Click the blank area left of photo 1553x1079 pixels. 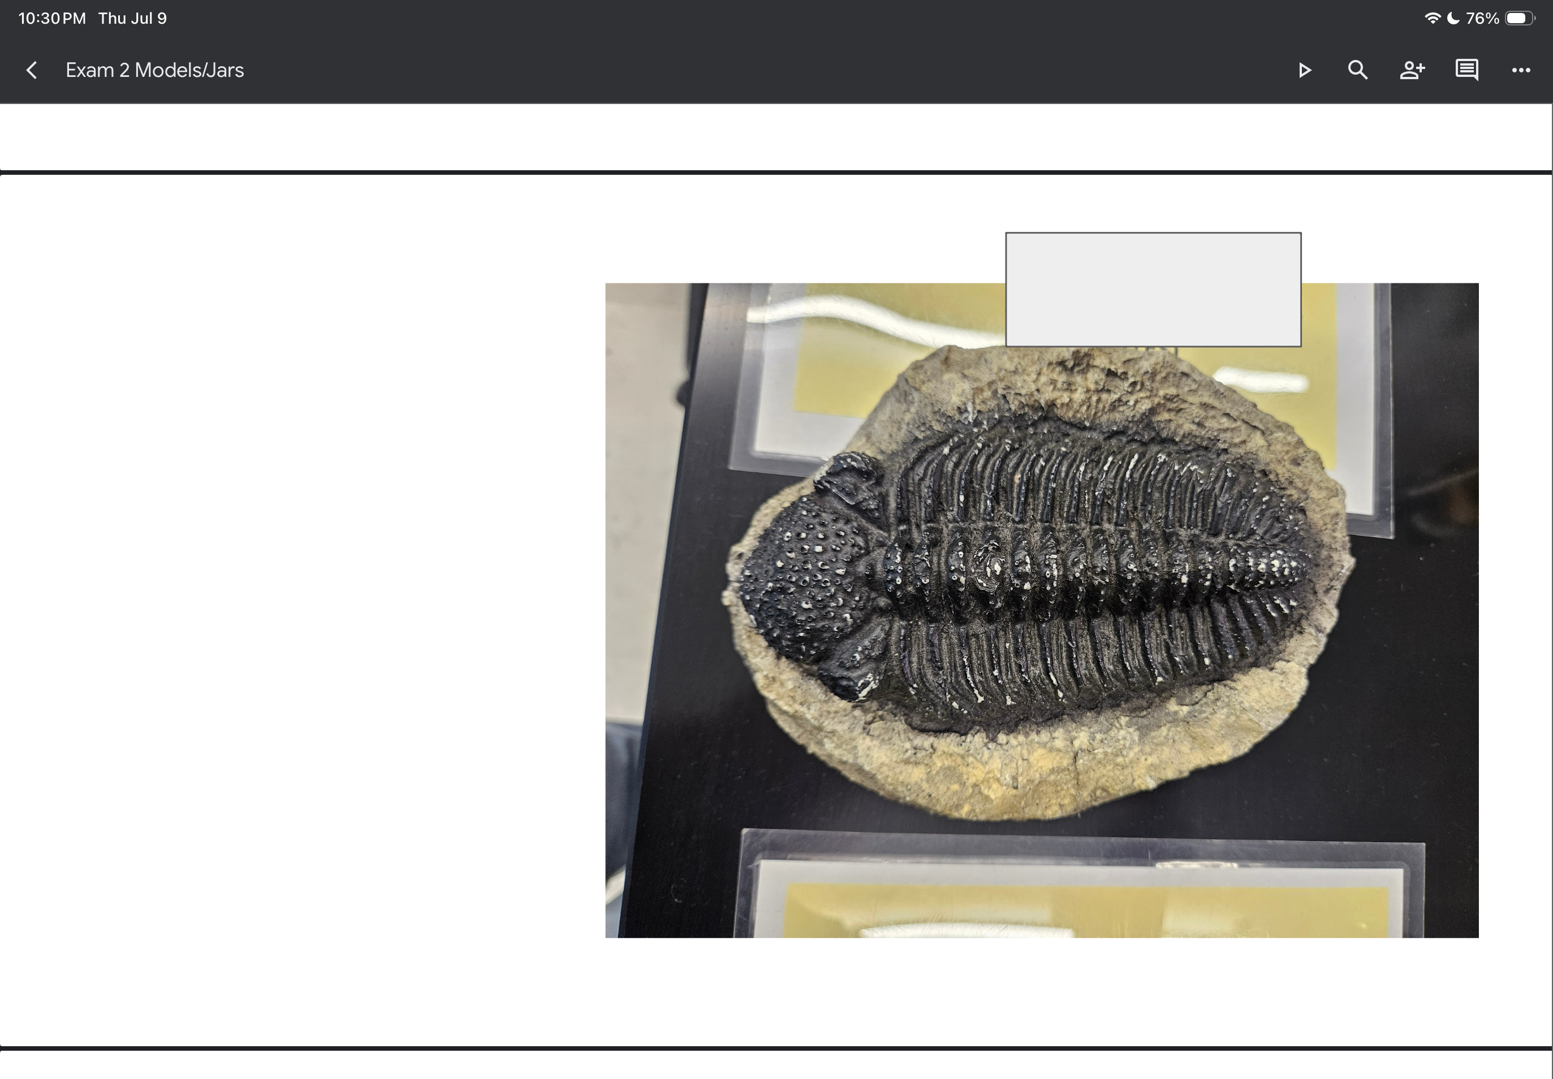coord(302,610)
